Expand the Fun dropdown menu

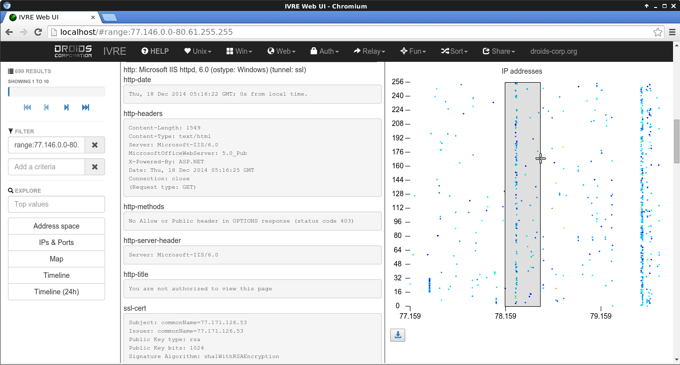tap(413, 51)
